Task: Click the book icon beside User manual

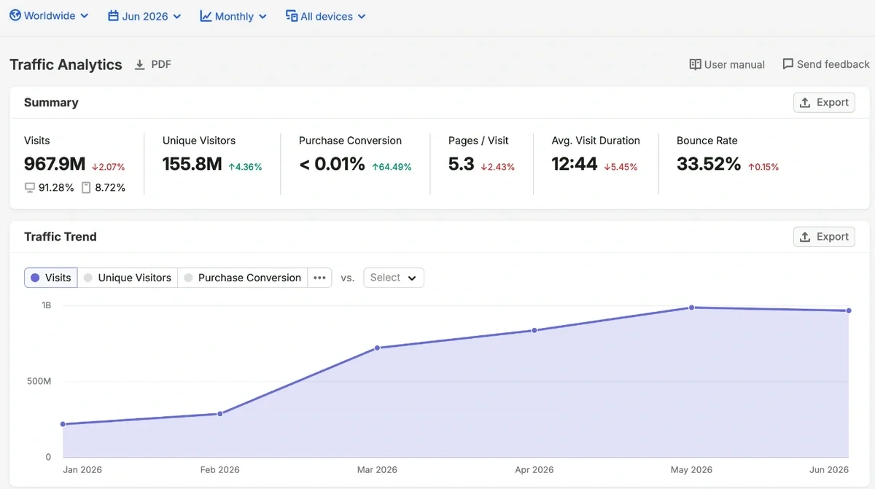Action: coord(695,64)
